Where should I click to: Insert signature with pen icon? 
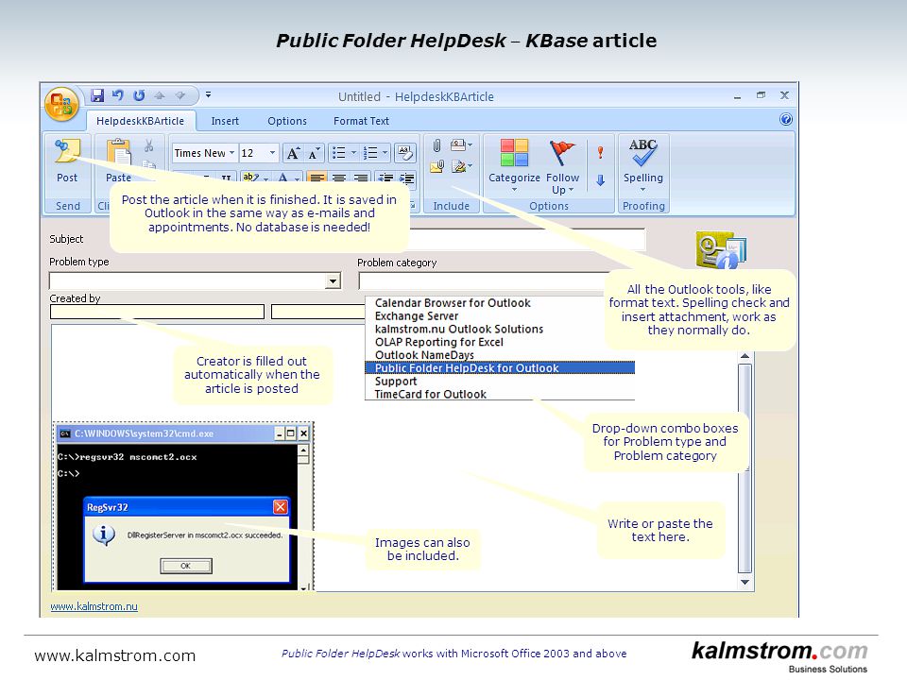coord(461,166)
